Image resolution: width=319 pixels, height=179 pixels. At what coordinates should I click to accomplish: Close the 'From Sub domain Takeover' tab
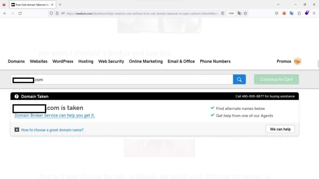coord(52,5)
